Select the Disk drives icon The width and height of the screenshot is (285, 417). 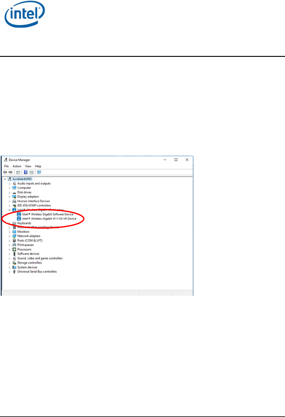tap(14, 192)
